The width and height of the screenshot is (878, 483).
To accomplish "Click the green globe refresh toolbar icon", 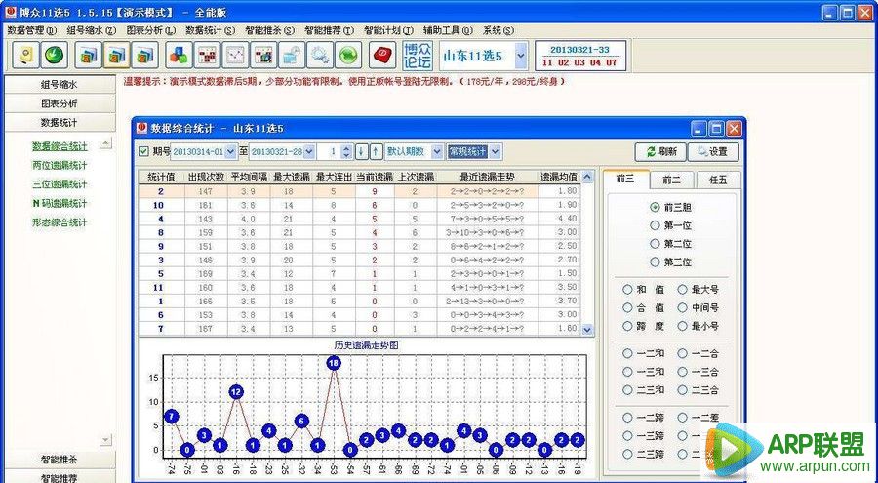I will (349, 55).
